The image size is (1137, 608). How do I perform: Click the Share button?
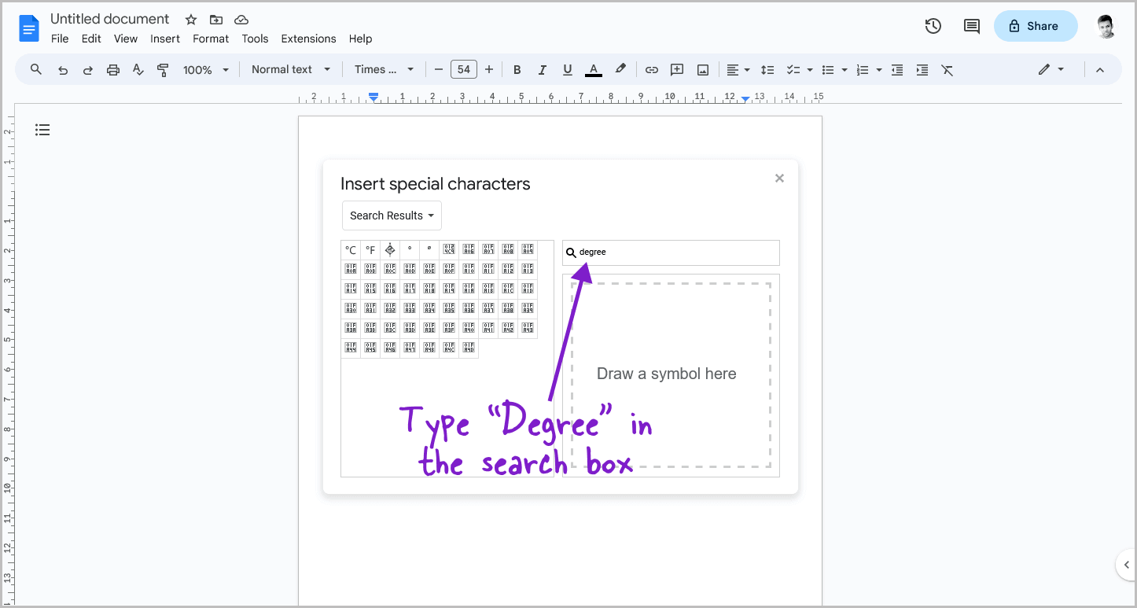click(x=1036, y=26)
